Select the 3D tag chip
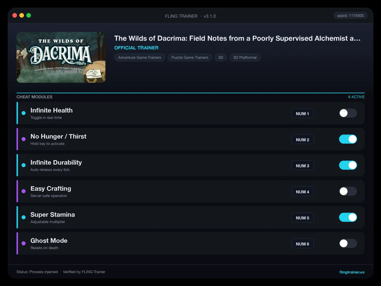 click(x=221, y=58)
